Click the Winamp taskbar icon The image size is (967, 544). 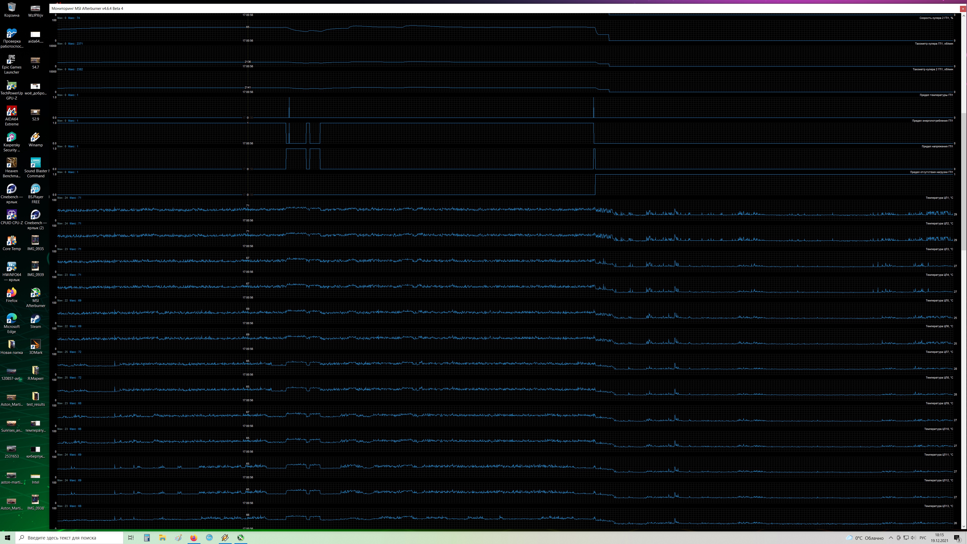tap(225, 538)
